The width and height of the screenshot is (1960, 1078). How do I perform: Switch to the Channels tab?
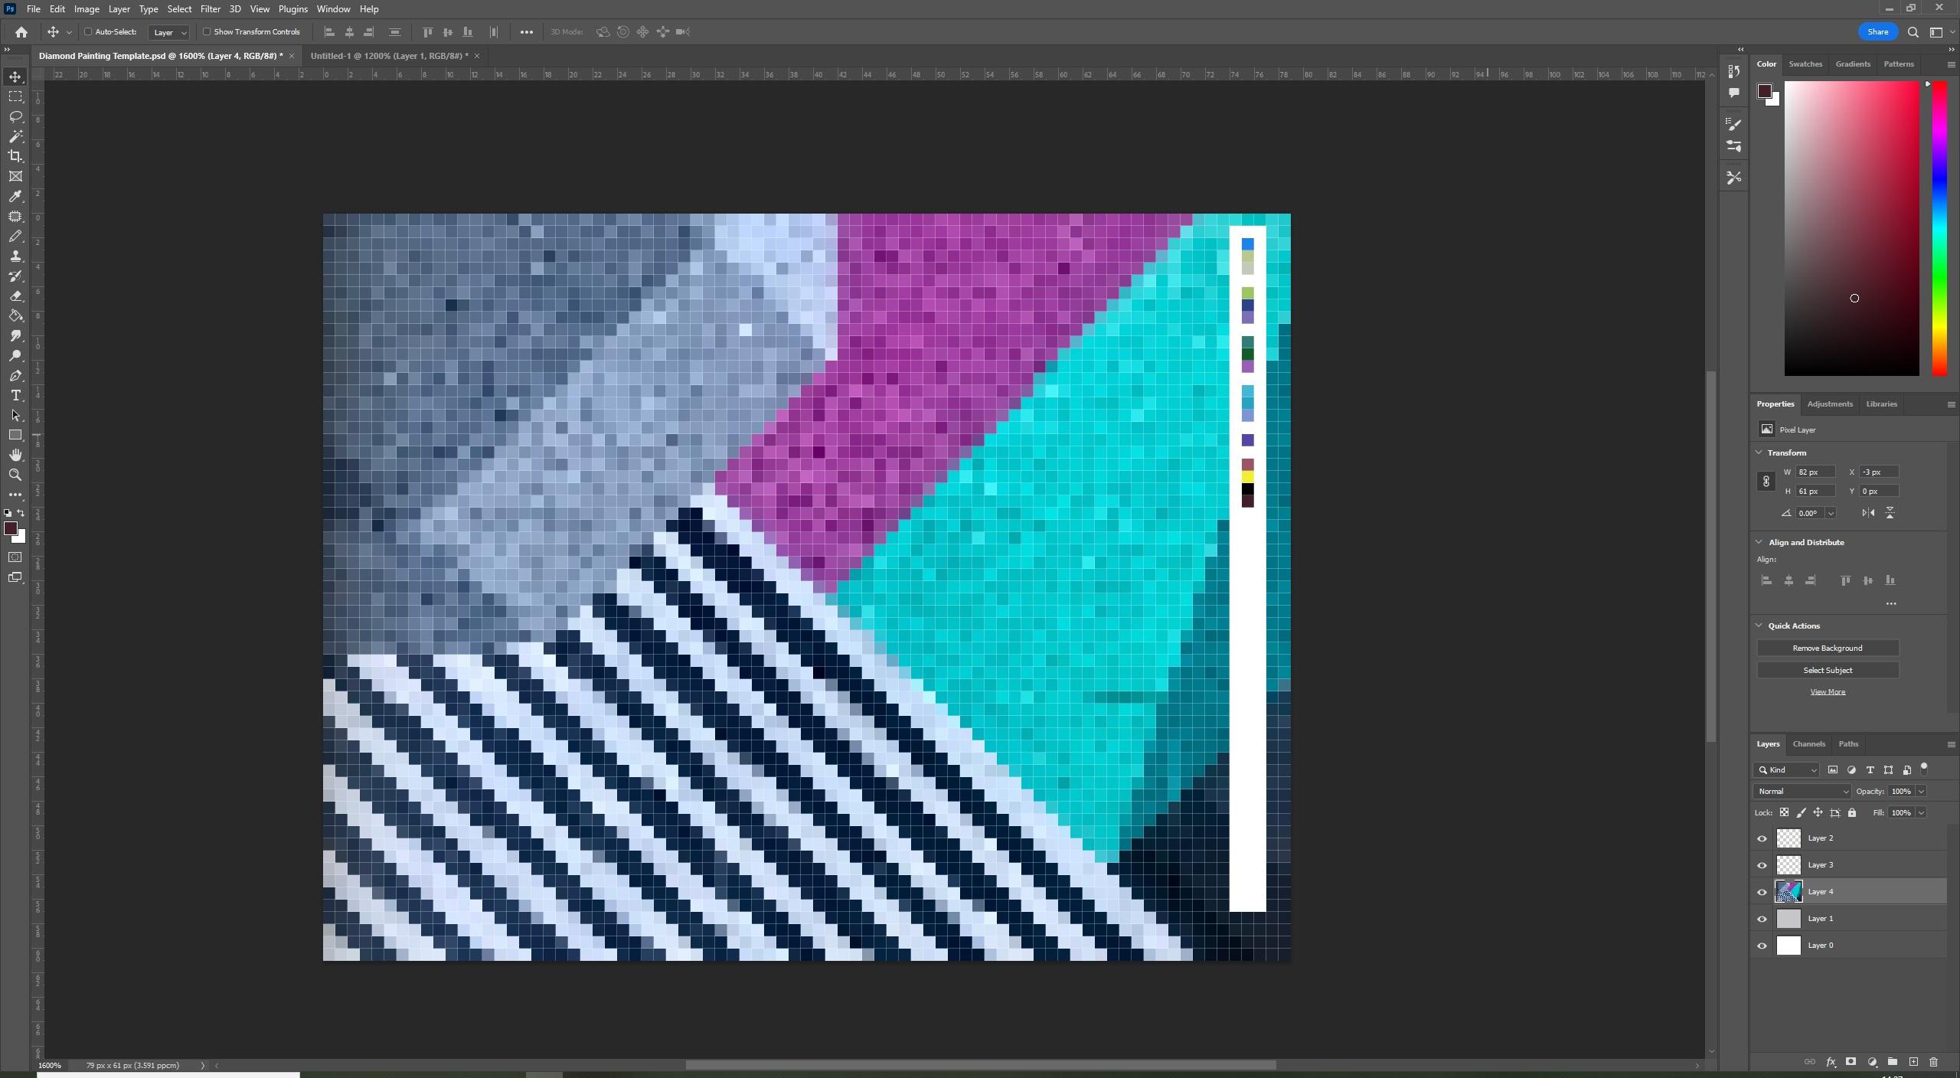pos(1808,743)
